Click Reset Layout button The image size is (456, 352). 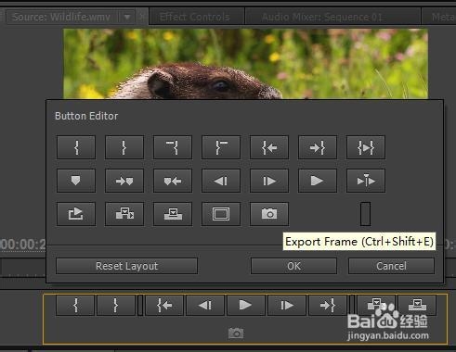click(x=126, y=266)
